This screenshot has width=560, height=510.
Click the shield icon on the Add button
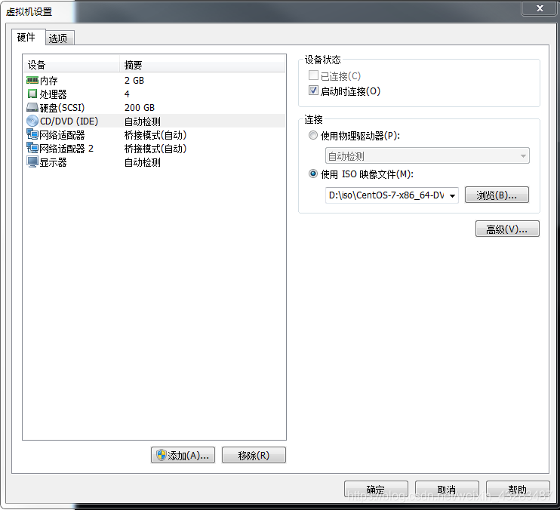pos(162,455)
